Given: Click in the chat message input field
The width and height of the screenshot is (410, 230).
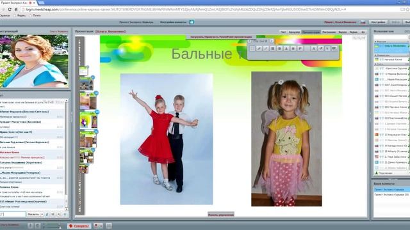Looking at the screenshot, I should click(13, 215).
